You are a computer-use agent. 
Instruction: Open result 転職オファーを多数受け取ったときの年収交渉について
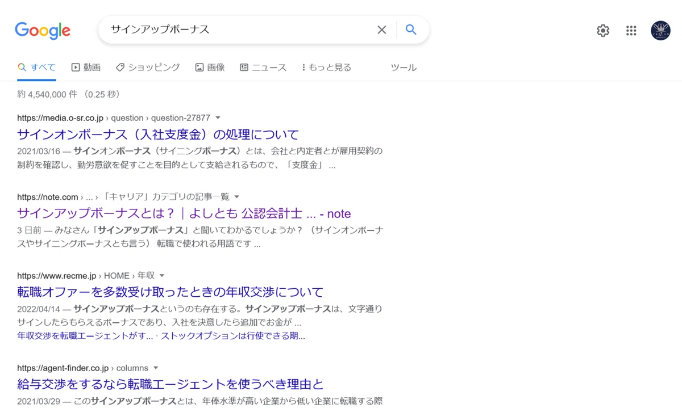[x=170, y=292]
